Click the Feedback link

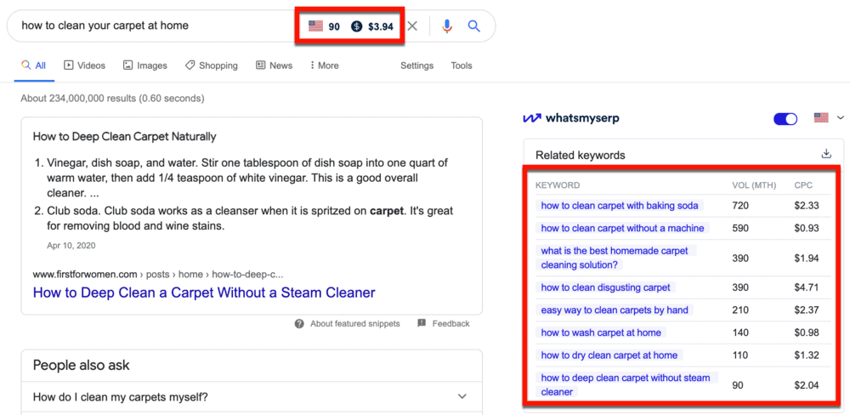pos(451,324)
